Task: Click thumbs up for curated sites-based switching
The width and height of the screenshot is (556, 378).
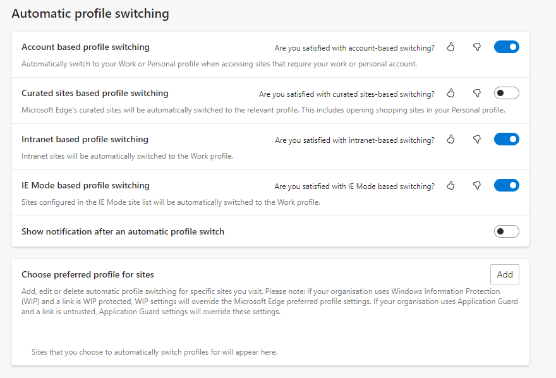Action: click(450, 93)
